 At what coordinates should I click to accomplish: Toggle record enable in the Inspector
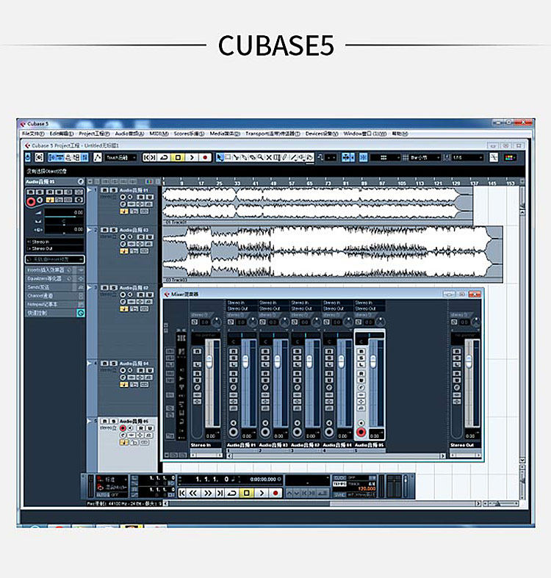click(x=31, y=201)
